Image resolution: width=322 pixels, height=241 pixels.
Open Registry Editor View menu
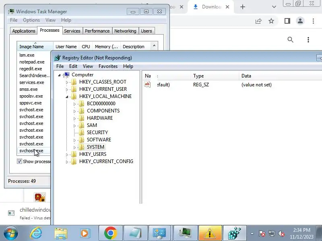[x=88, y=66]
